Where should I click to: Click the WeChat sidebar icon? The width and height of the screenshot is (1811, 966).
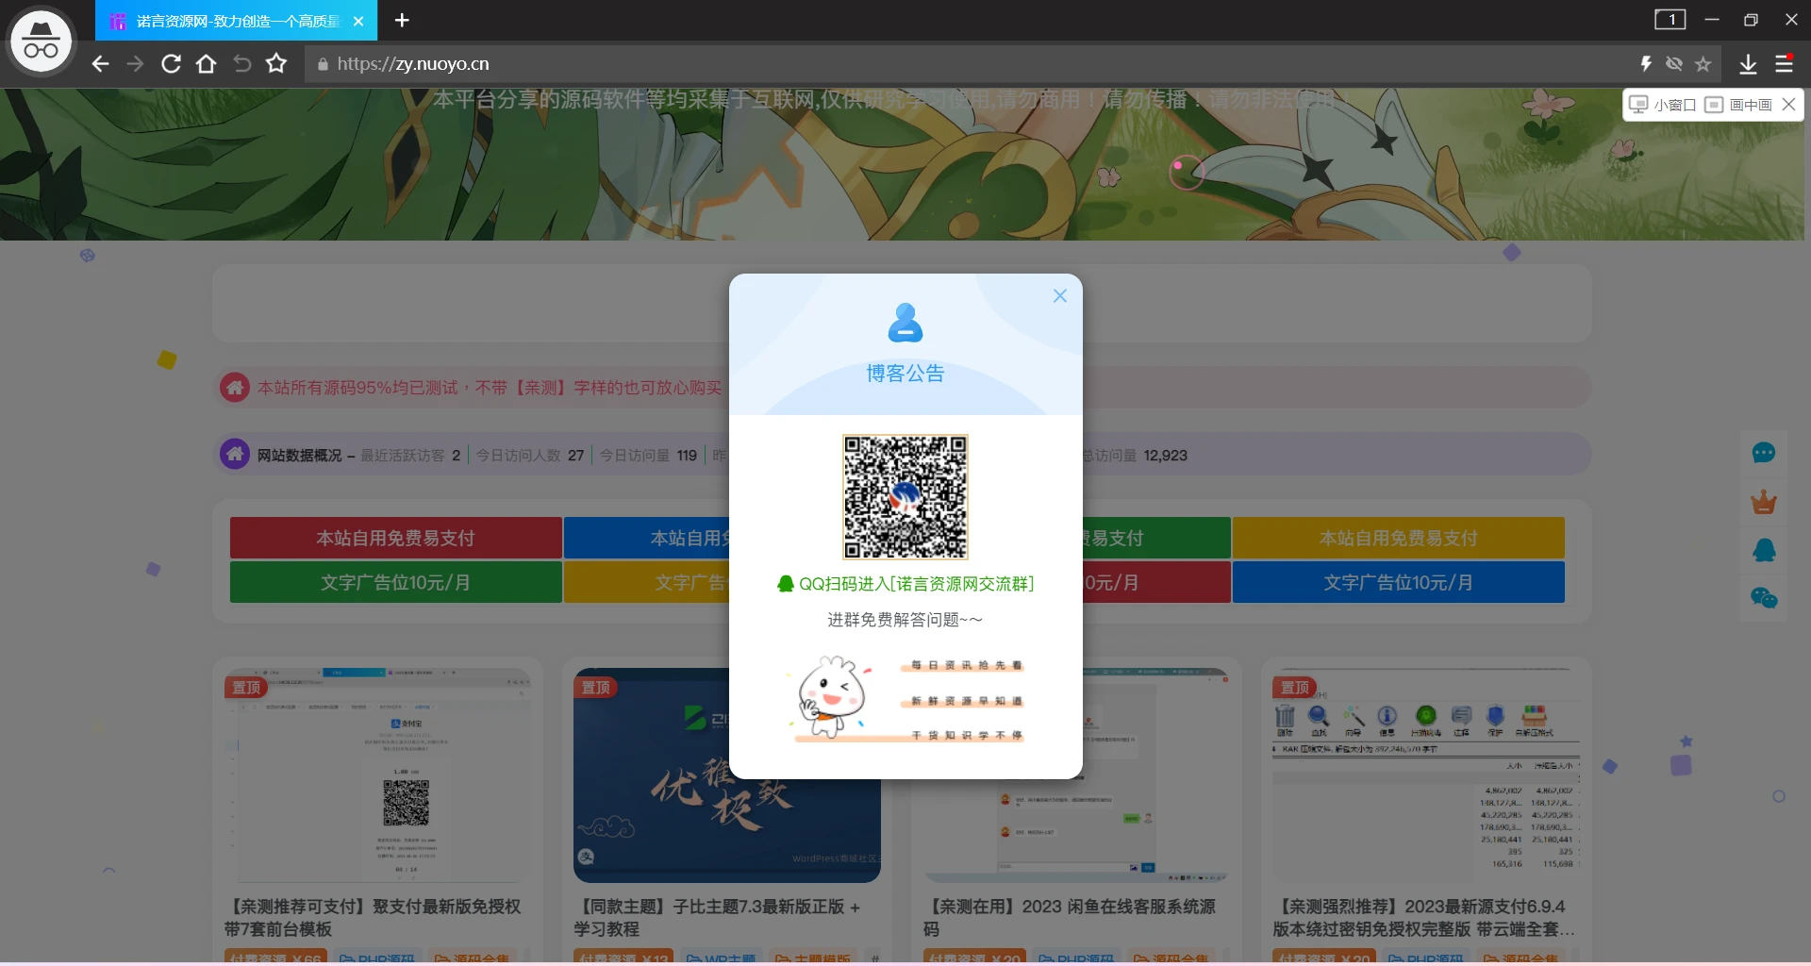pos(1764,598)
